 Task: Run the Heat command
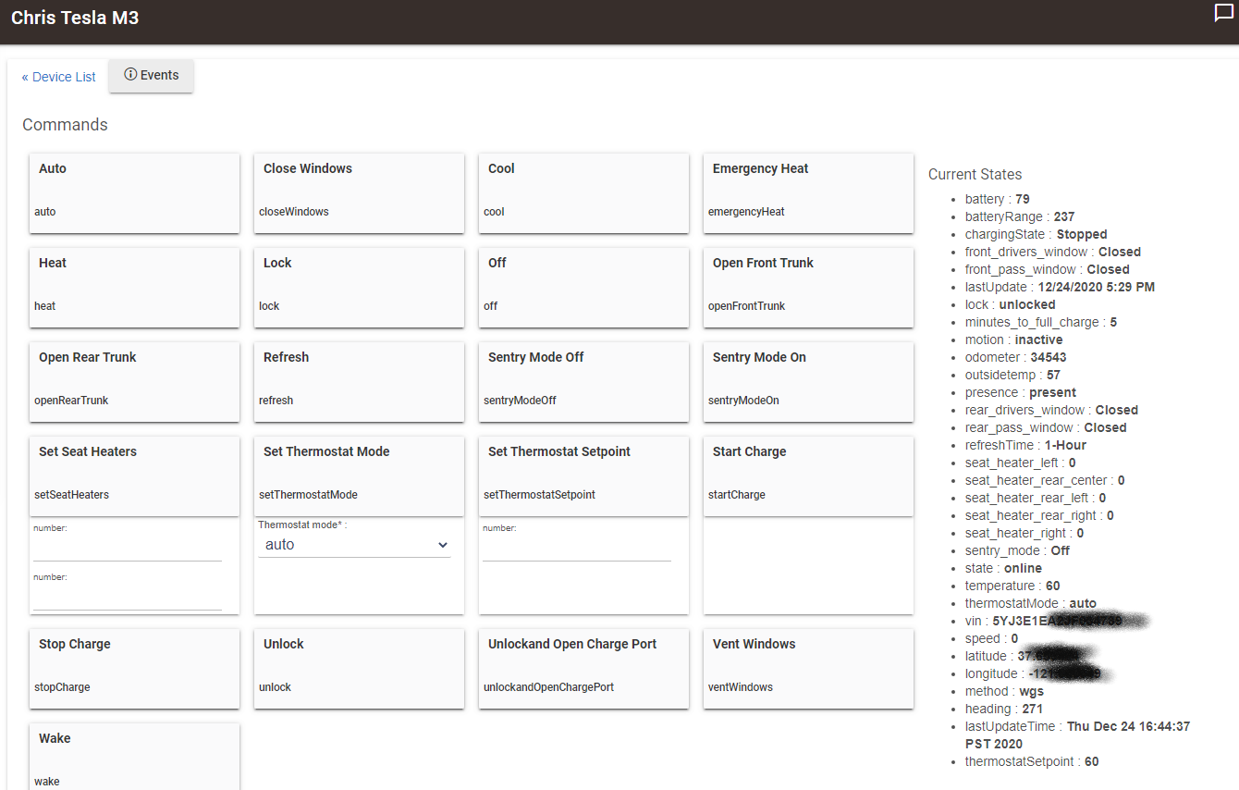pyautogui.click(x=134, y=288)
